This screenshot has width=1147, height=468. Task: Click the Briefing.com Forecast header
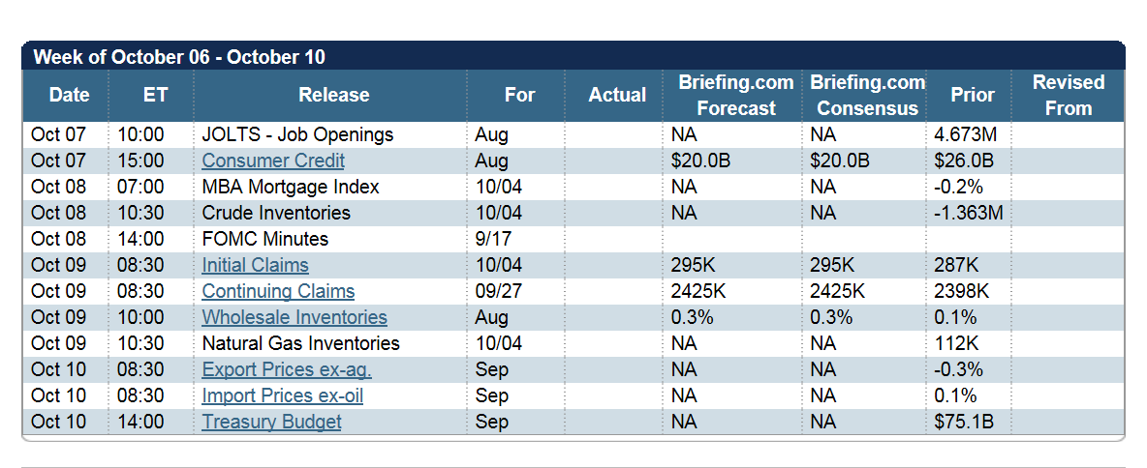tap(735, 95)
